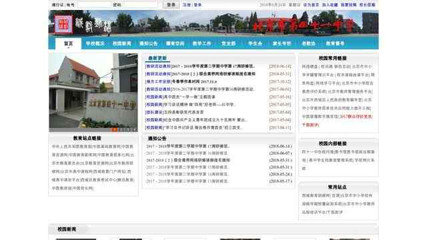Open the 校长信箱 link
Image resolution: width=427 pixels, height=240 pixels.
pos(368,5)
